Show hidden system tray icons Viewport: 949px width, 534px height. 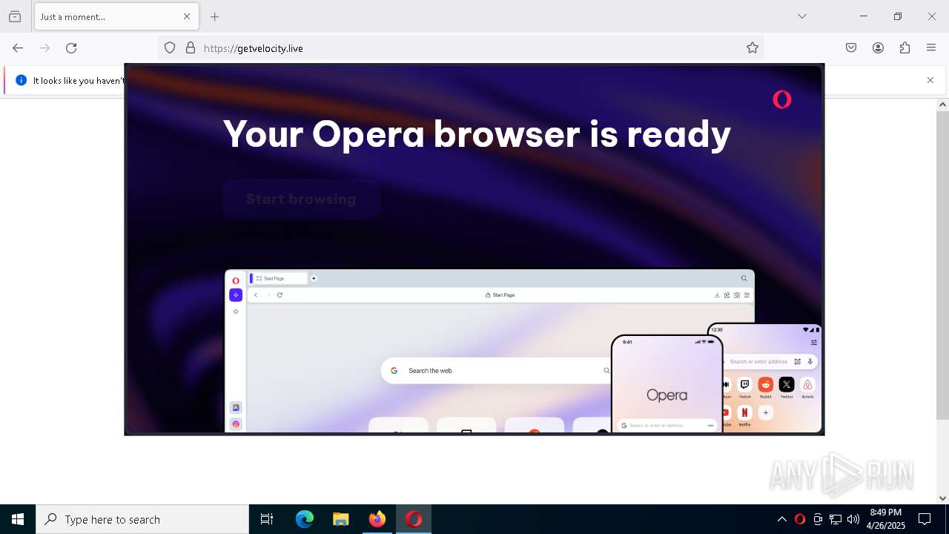(781, 519)
